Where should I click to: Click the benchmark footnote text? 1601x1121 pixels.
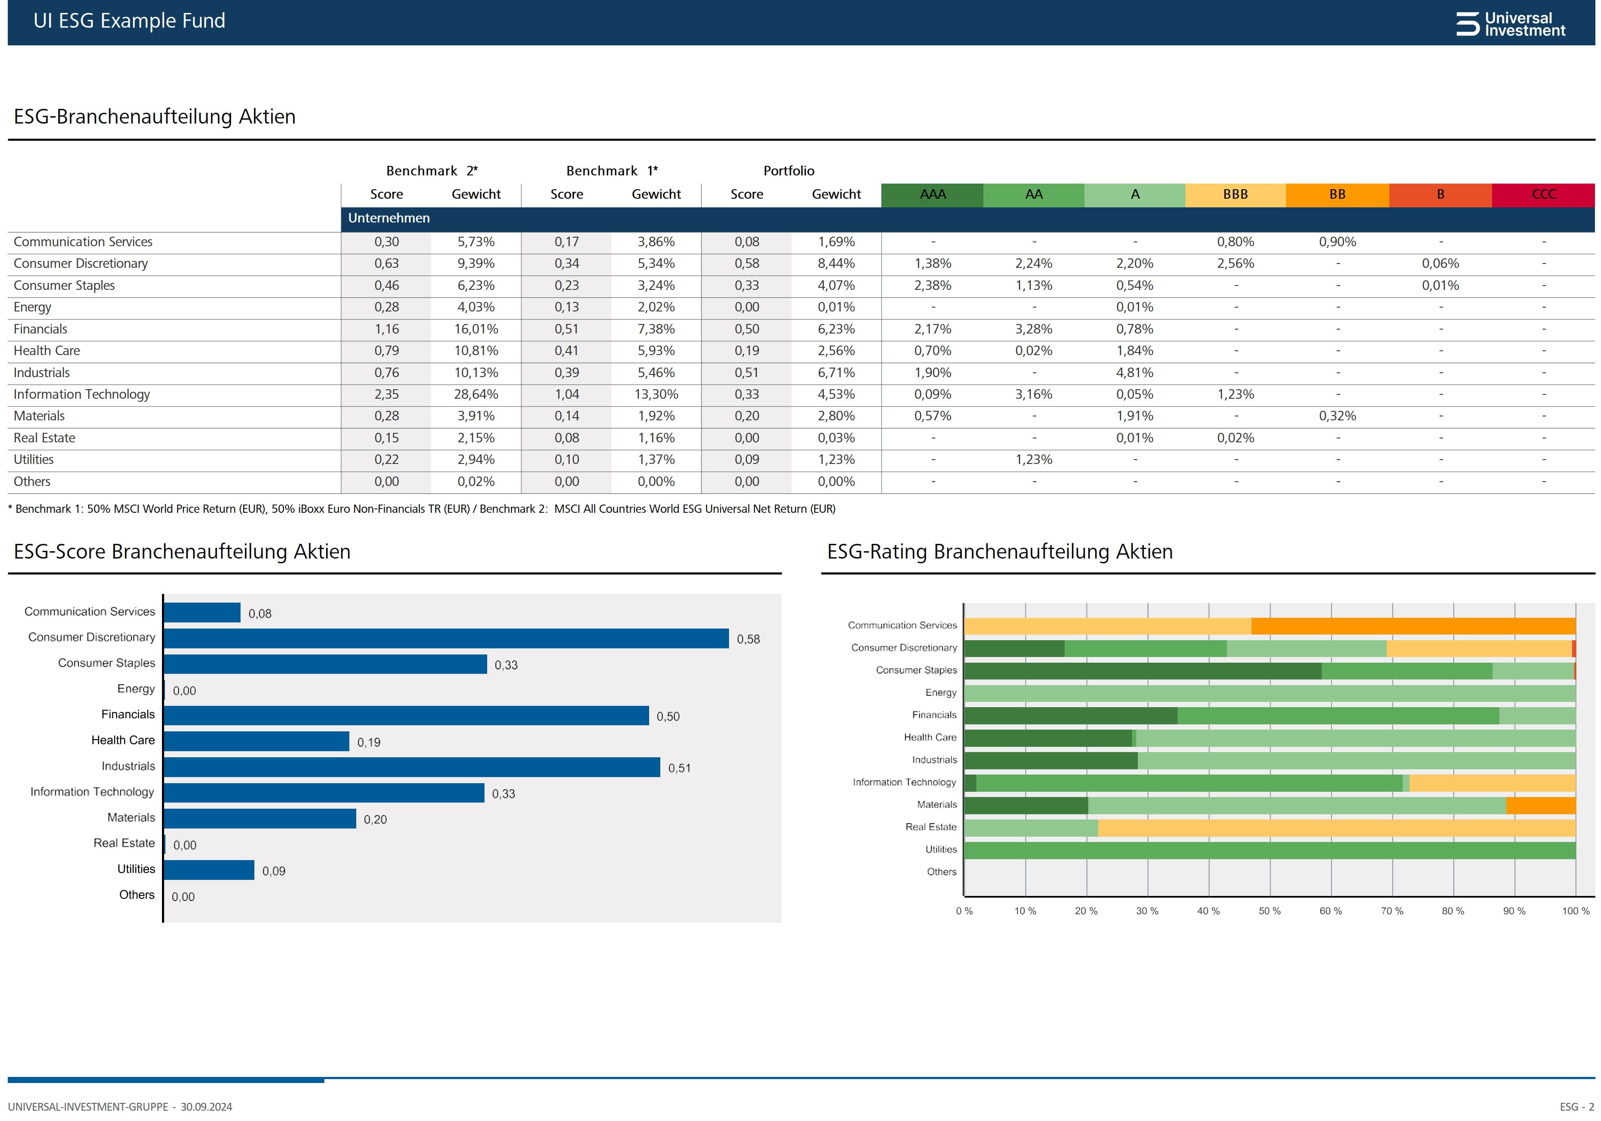point(422,508)
